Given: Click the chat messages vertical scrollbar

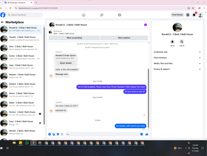Looking at the screenshot, I should pyautogui.click(x=148, y=98).
